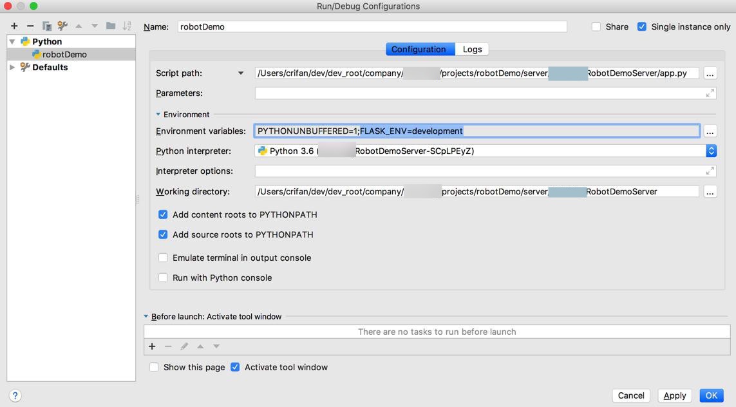The image size is (736, 407).
Task: Uncheck Add content roots to PYTHONPATH
Action: (163, 214)
